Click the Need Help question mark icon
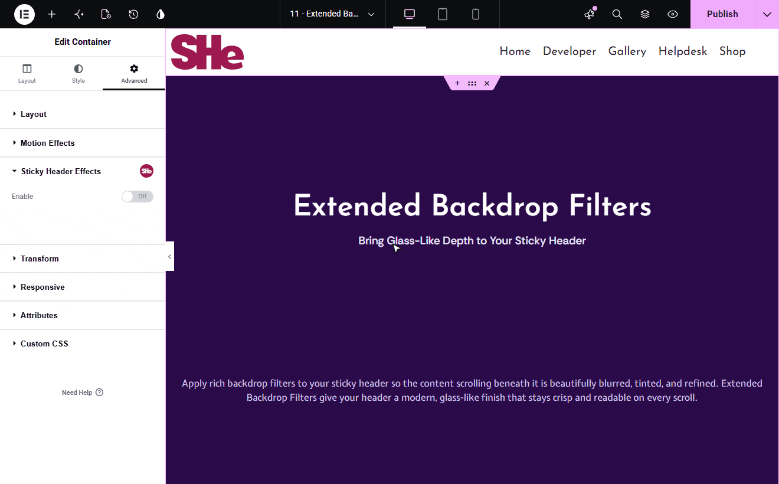779x484 pixels. click(x=99, y=393)
